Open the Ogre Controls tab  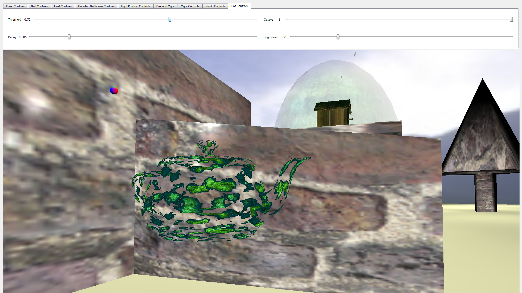[x=190, y=6]
